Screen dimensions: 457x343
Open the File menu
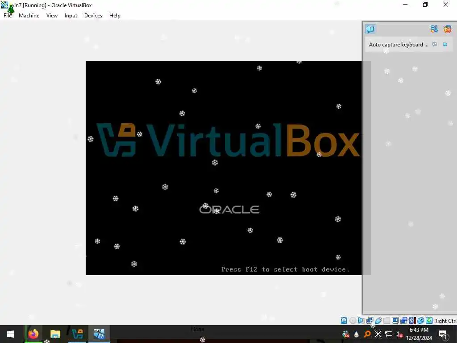[8, 16]
